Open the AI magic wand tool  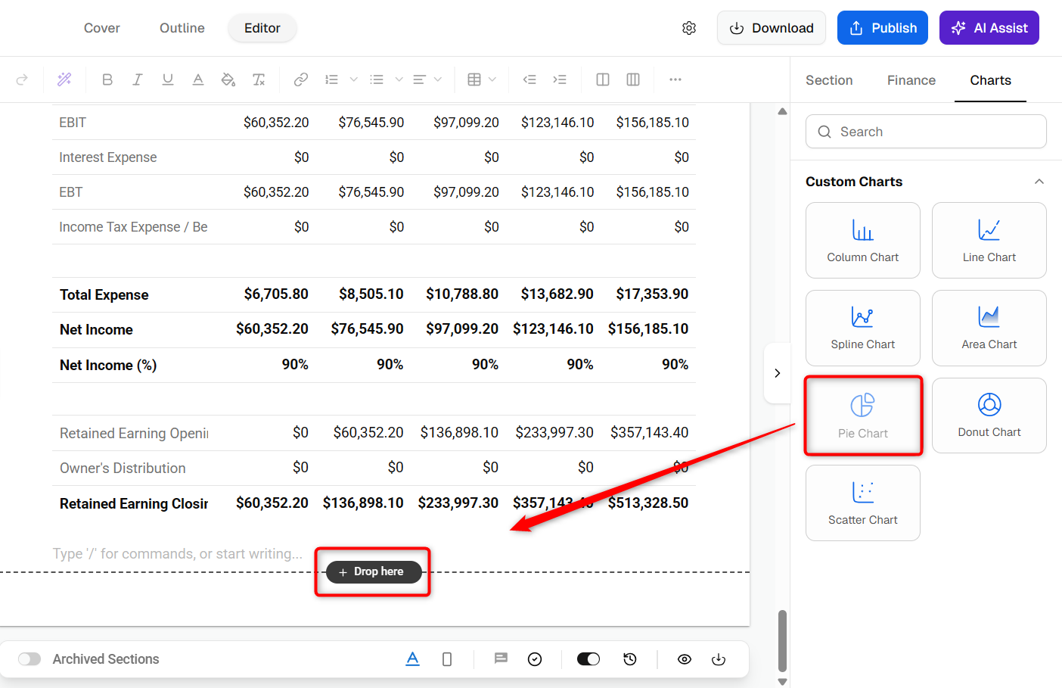click(64, 79)
